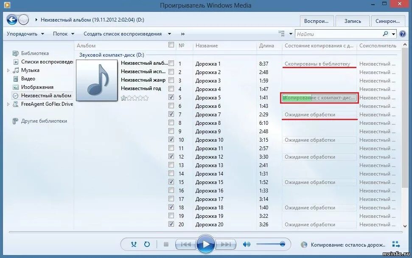Viewport: 412px width, 258px height.
Task: Adjust the volume slider
Action: tap(271, 244)
